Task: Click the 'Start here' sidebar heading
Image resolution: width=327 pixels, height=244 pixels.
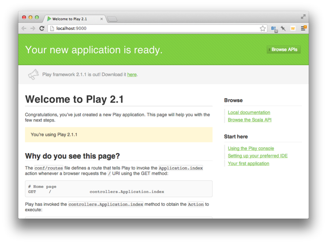Action: pyautogui.click(x=236, y=137)
